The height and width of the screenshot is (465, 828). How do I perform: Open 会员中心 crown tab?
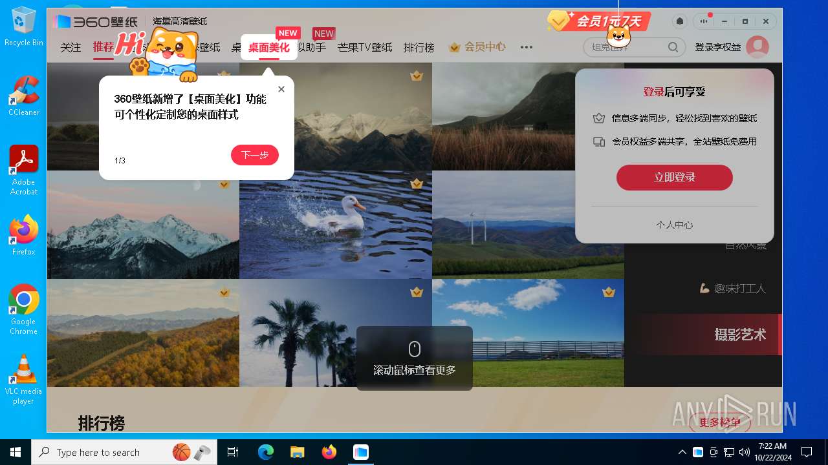(x=477, y=47)
